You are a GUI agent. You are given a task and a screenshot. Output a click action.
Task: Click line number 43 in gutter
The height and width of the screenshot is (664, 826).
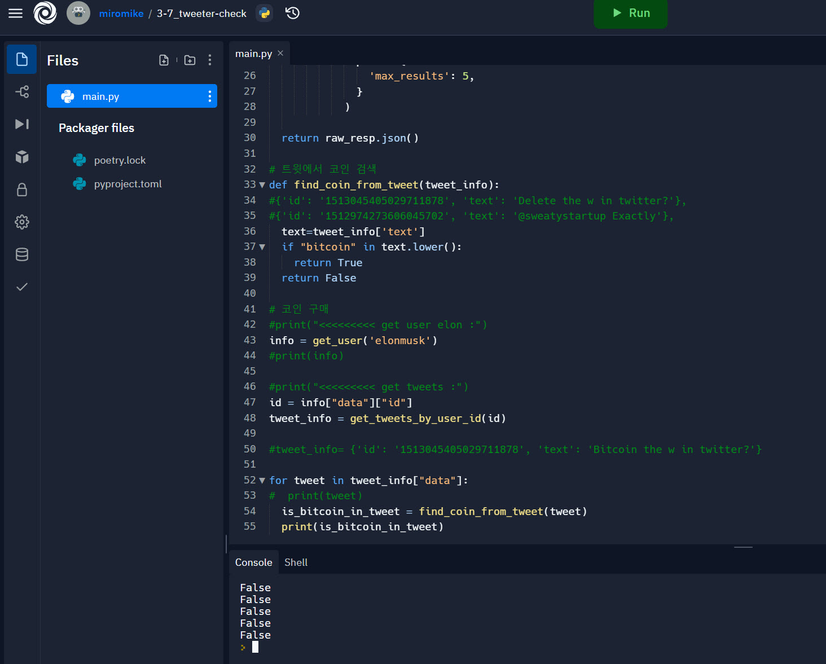point(250,340)
